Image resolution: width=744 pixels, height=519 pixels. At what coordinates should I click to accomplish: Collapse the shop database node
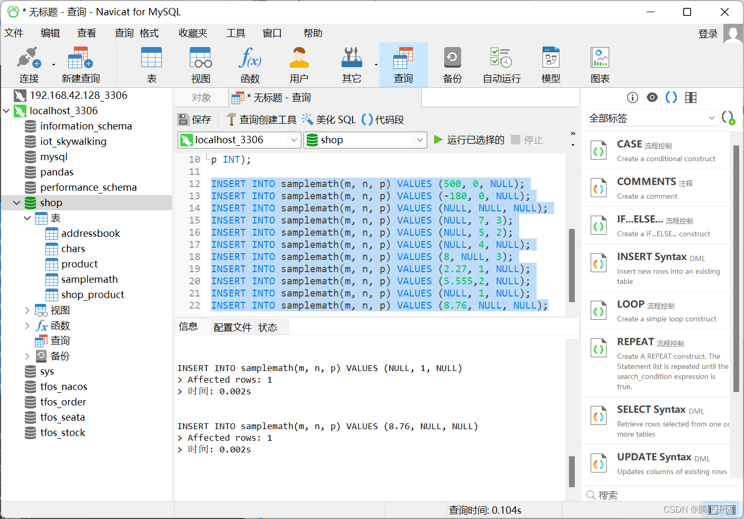[17, 203]
